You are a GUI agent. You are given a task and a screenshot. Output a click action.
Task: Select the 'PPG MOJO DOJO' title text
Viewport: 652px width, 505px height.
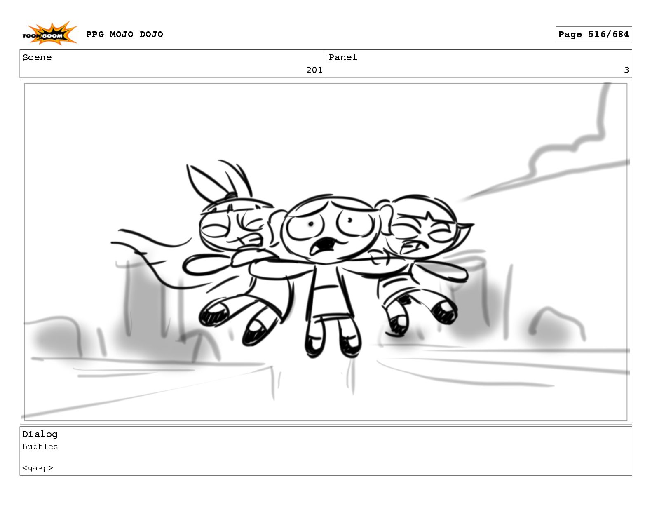tap(124, 34)
